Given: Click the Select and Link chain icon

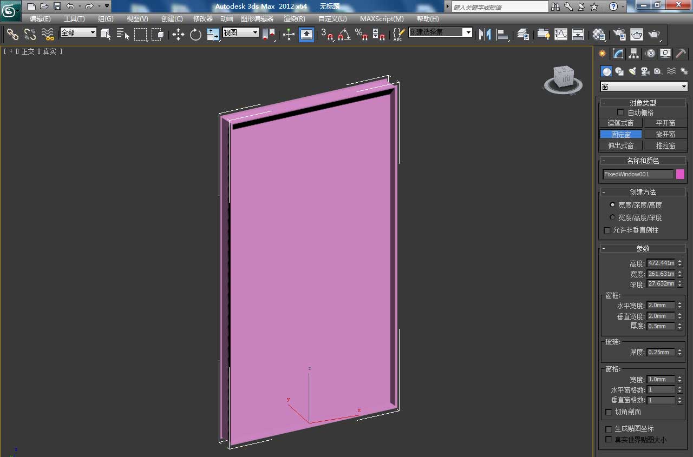Looking at the screenshot, I should click(12, 35).
